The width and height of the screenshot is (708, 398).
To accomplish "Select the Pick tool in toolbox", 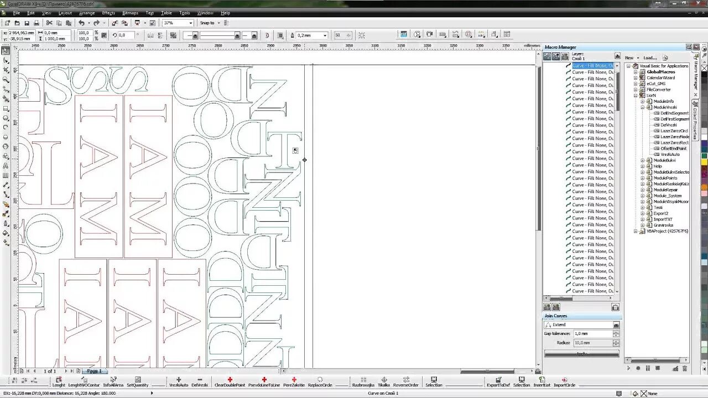I will [x=6, y=51].
